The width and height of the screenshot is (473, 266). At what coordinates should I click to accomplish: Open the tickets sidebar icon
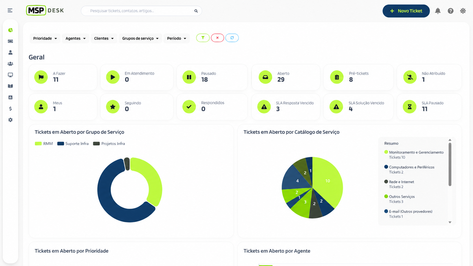(x=10, y=41)
